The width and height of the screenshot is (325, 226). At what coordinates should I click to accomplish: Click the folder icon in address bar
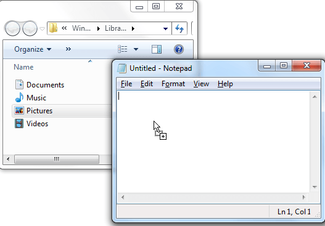pyautogui.click(x=53, y=28)
